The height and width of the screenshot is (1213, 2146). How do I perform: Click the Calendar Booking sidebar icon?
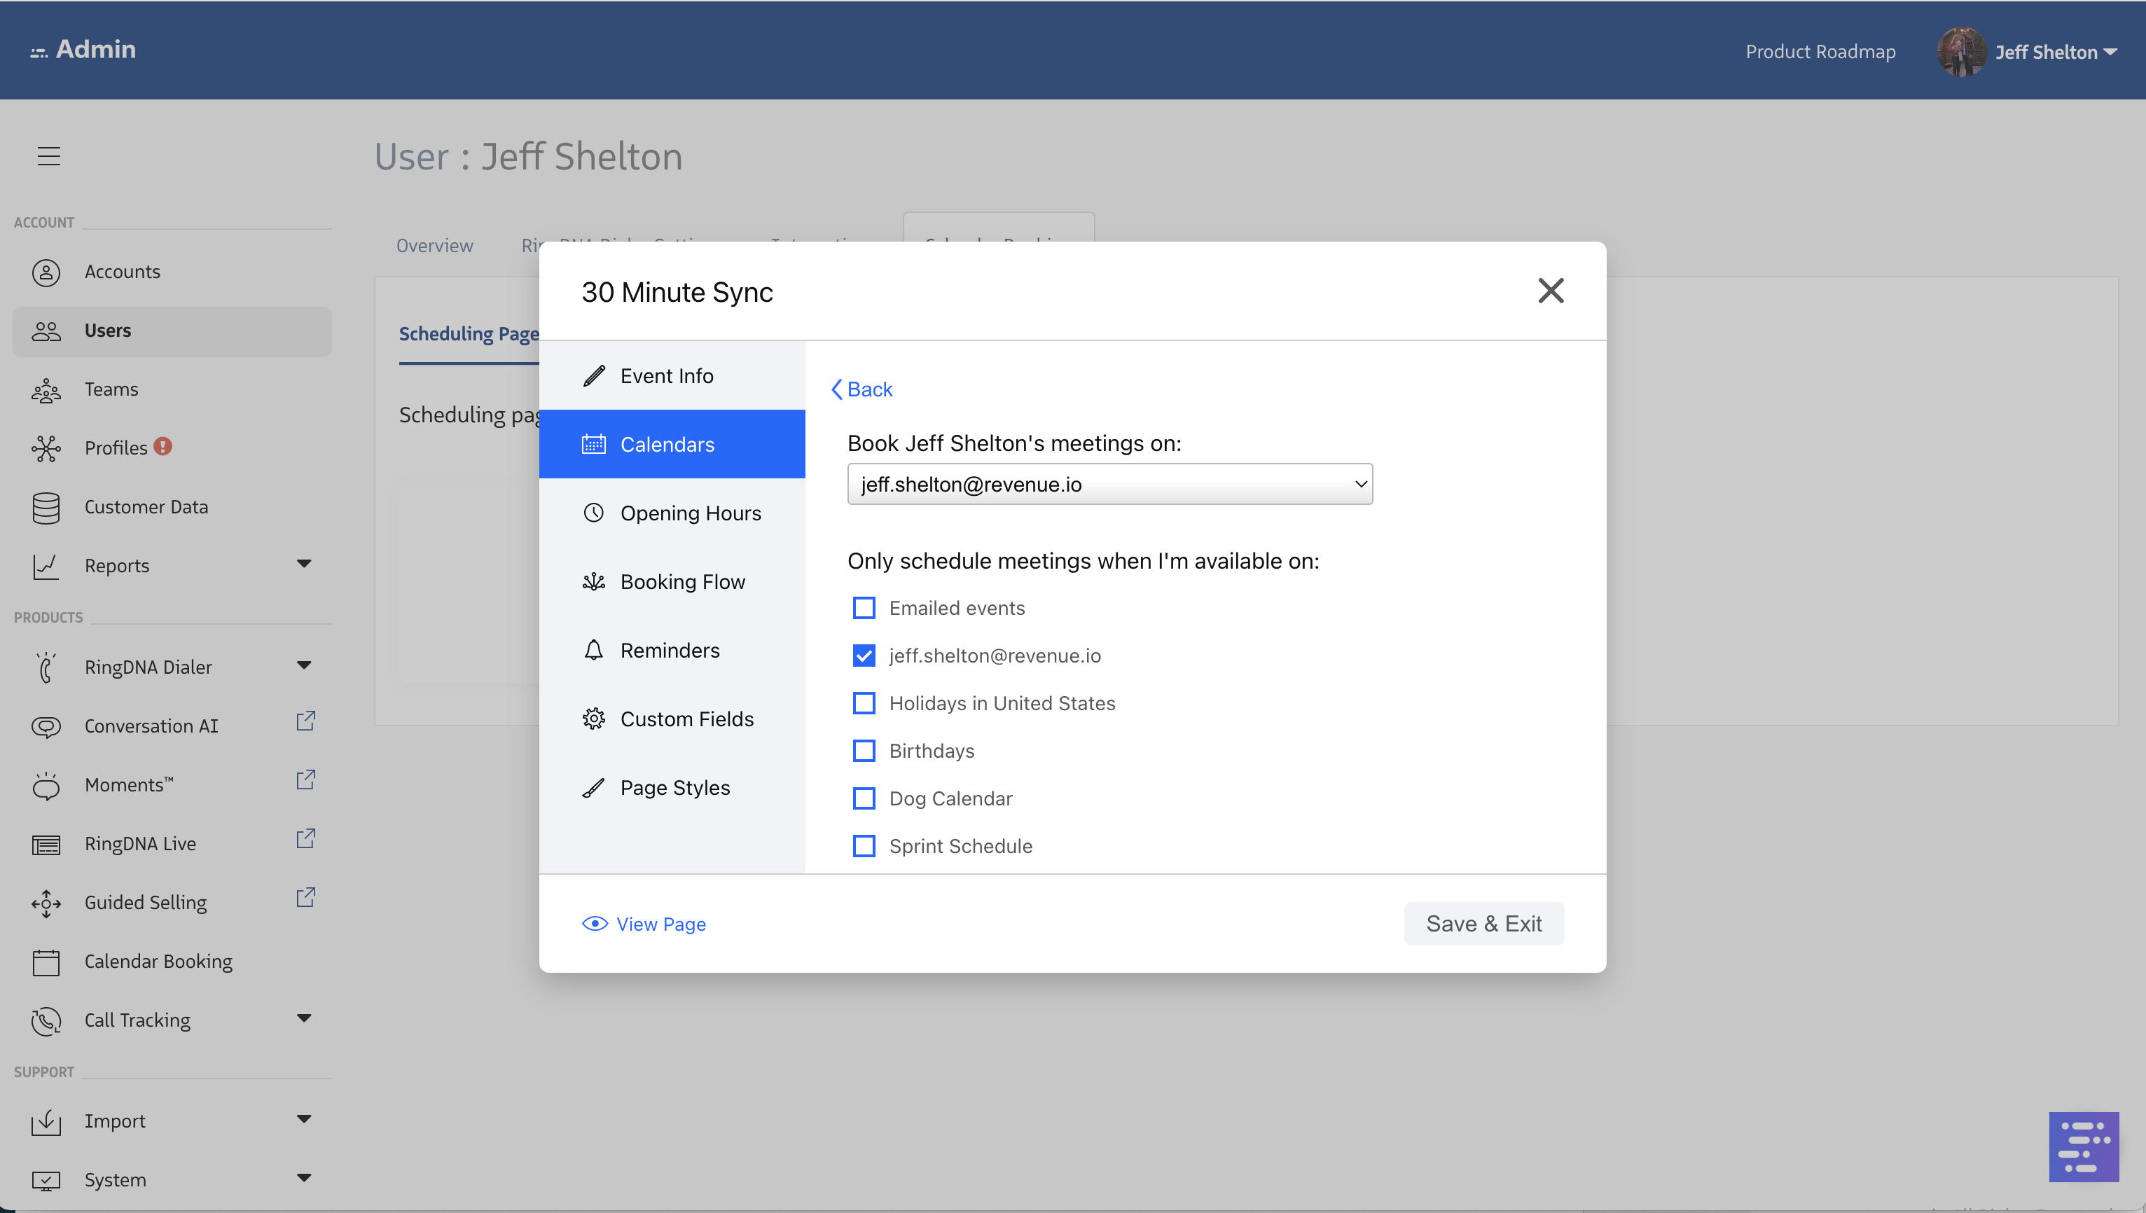(46, 962)
